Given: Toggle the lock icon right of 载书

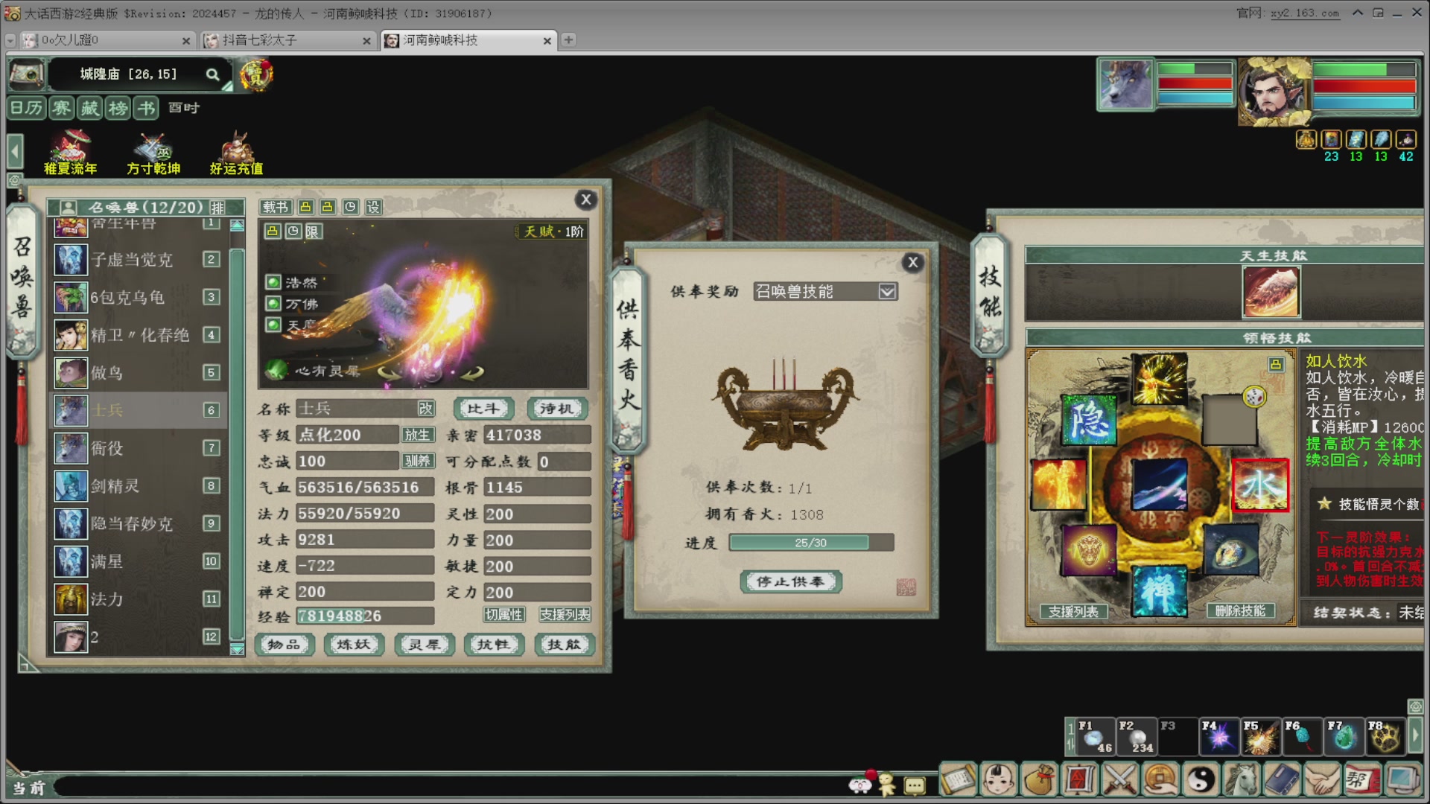Looking at the screenshot, I should (305, 207).
